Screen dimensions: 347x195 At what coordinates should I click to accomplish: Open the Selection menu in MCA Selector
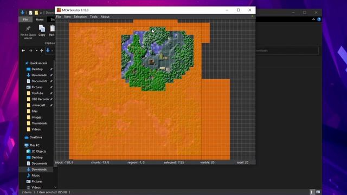click(x=80, y=17)
